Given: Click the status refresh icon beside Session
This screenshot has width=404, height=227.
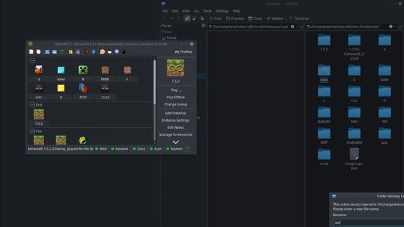Looking at the screenshot, I should coord(187,149).
